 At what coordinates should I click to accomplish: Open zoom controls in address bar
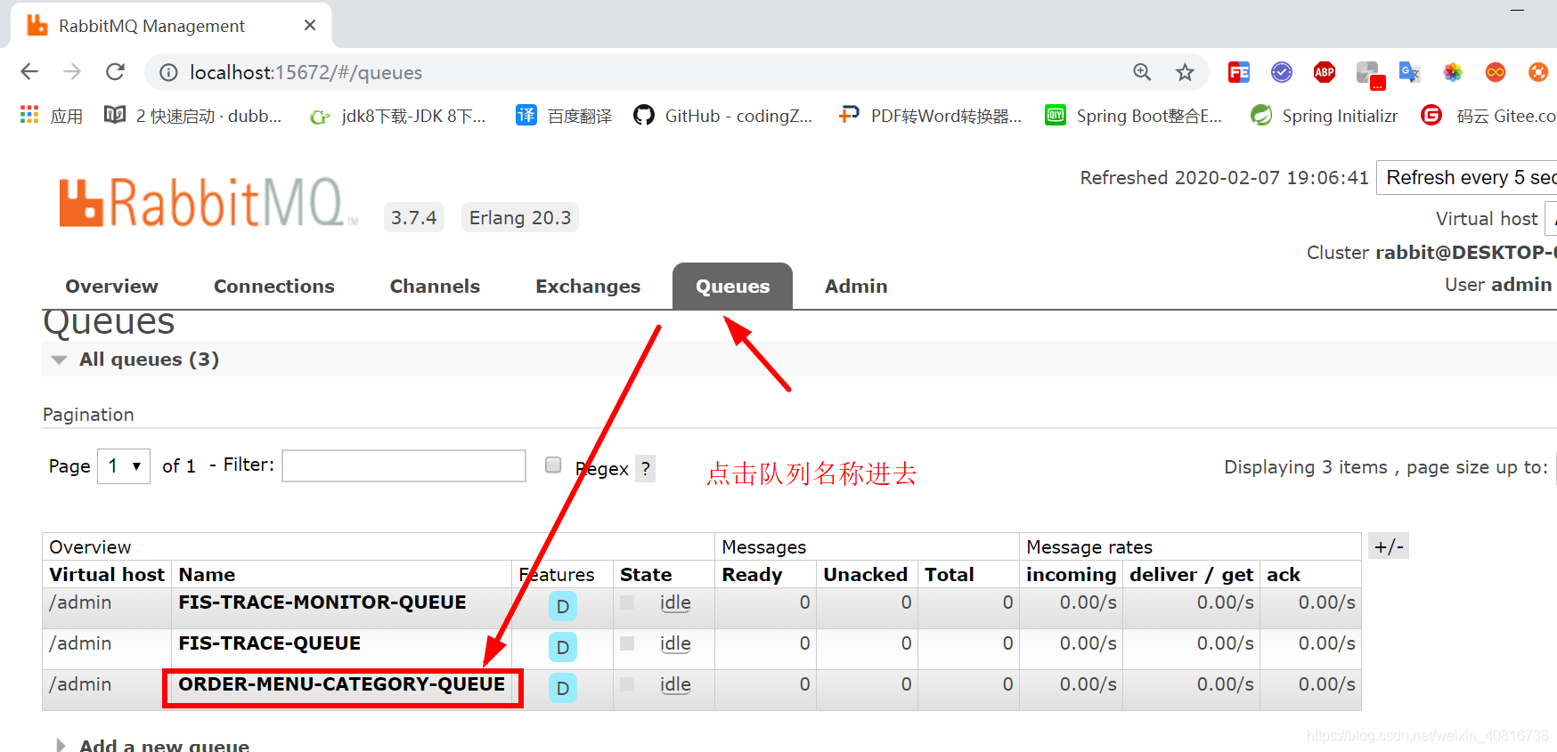1142,72
